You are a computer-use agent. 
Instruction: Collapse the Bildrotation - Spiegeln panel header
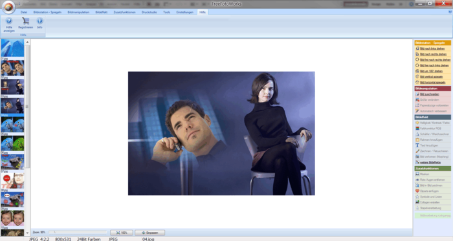point(432,43)
